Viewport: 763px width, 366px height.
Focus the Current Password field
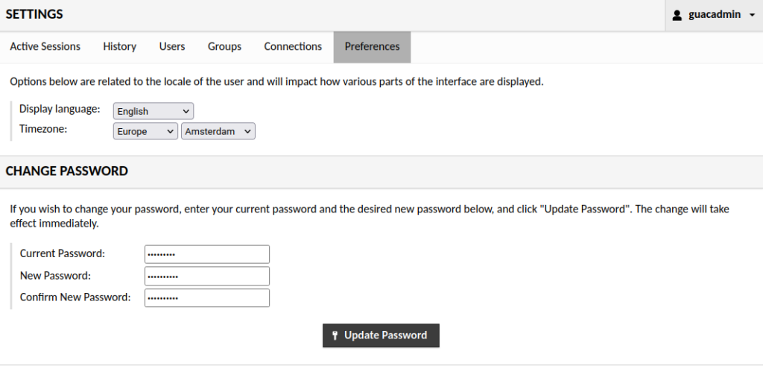click(x=207, y=254)
